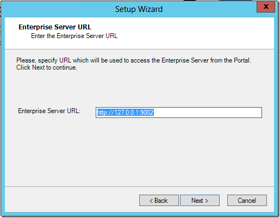Click the bold Enterprise Server URL heading
Viewport: 280px width, 218px height.
tap(55, 27)
